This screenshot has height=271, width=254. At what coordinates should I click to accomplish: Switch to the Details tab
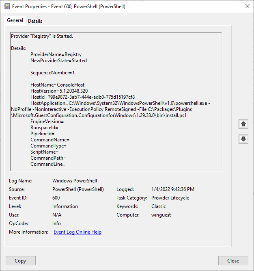pyautogui.click(x=35, y=21)
